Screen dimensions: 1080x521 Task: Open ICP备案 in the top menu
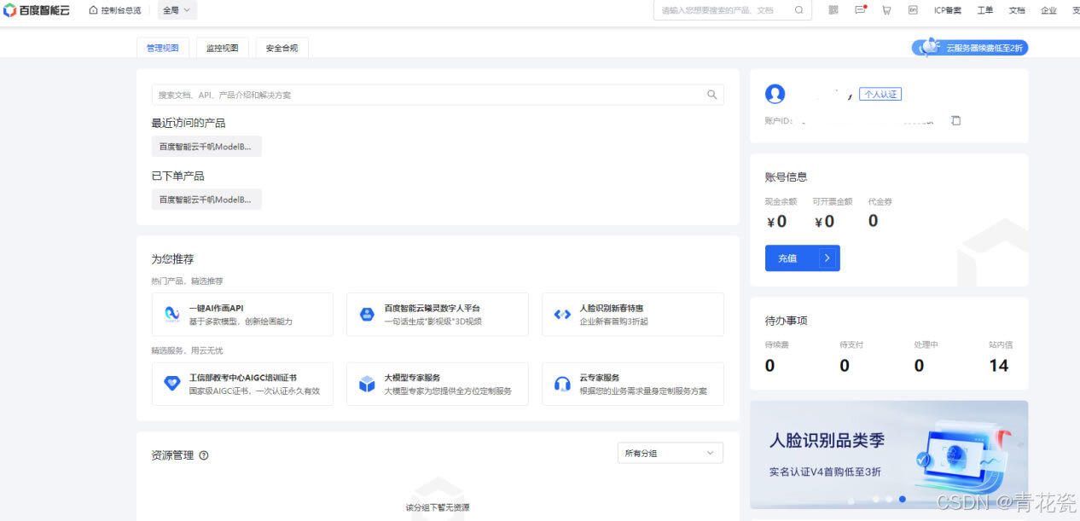947,10
